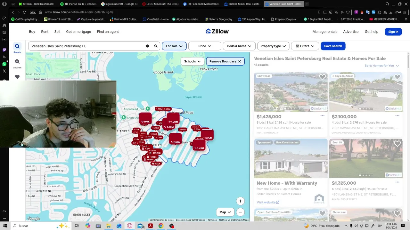Image resolution: width=410 pixels, height=230 pixels.
Task: Open the Advertise link
Action: (351, 32)
